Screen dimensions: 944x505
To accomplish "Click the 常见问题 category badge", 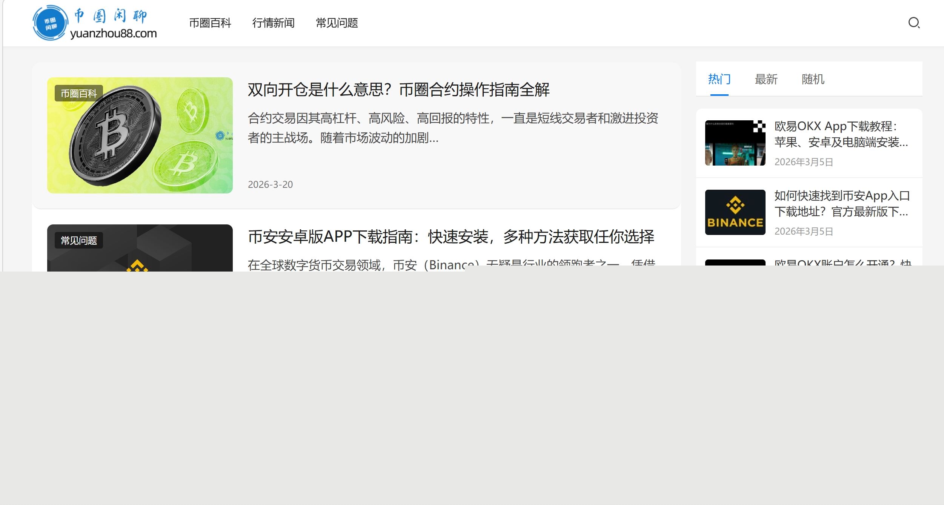I will pyautogui.click(x=78, y=240).
